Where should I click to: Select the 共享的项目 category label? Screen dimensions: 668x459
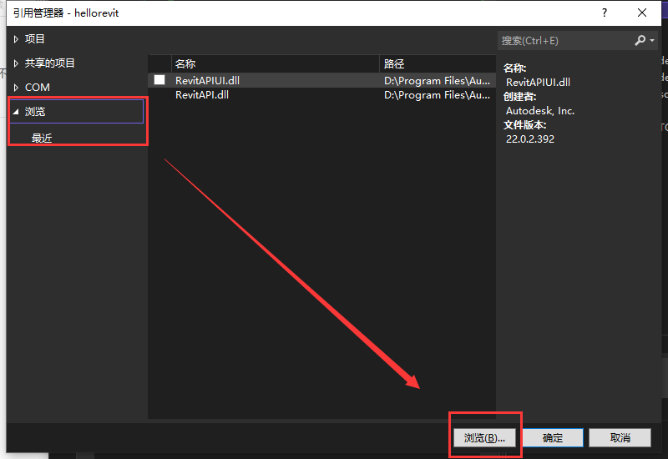coord(50,63)
